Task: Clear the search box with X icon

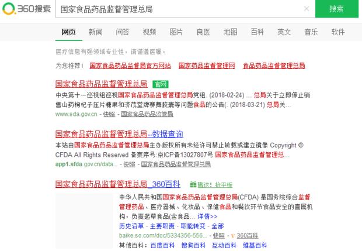Action: 307,9
